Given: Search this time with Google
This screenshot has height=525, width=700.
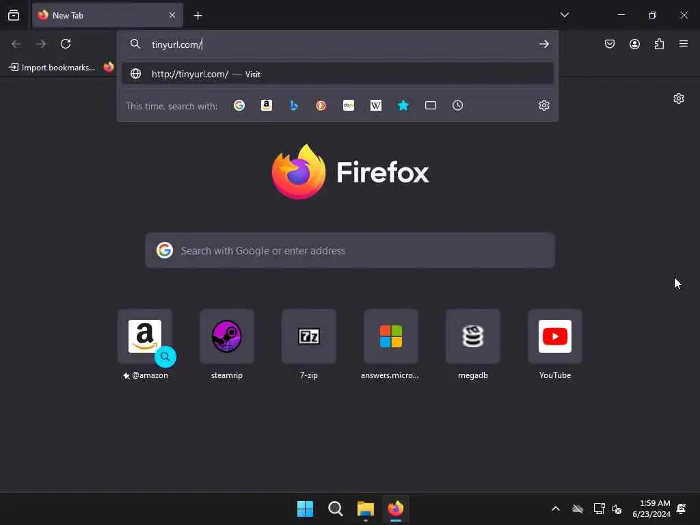Looking at the screenshot, I should pyautogui.click(x=239, y=105).
